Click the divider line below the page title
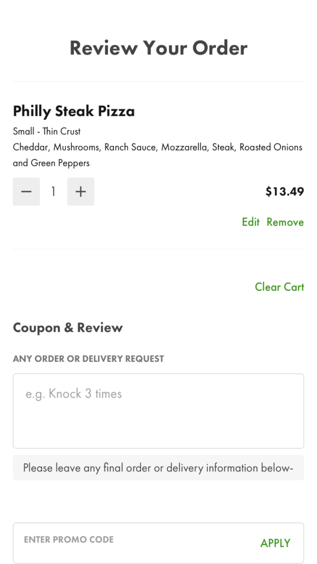Viewport: 317px width, 564px height. coord(158,81)
